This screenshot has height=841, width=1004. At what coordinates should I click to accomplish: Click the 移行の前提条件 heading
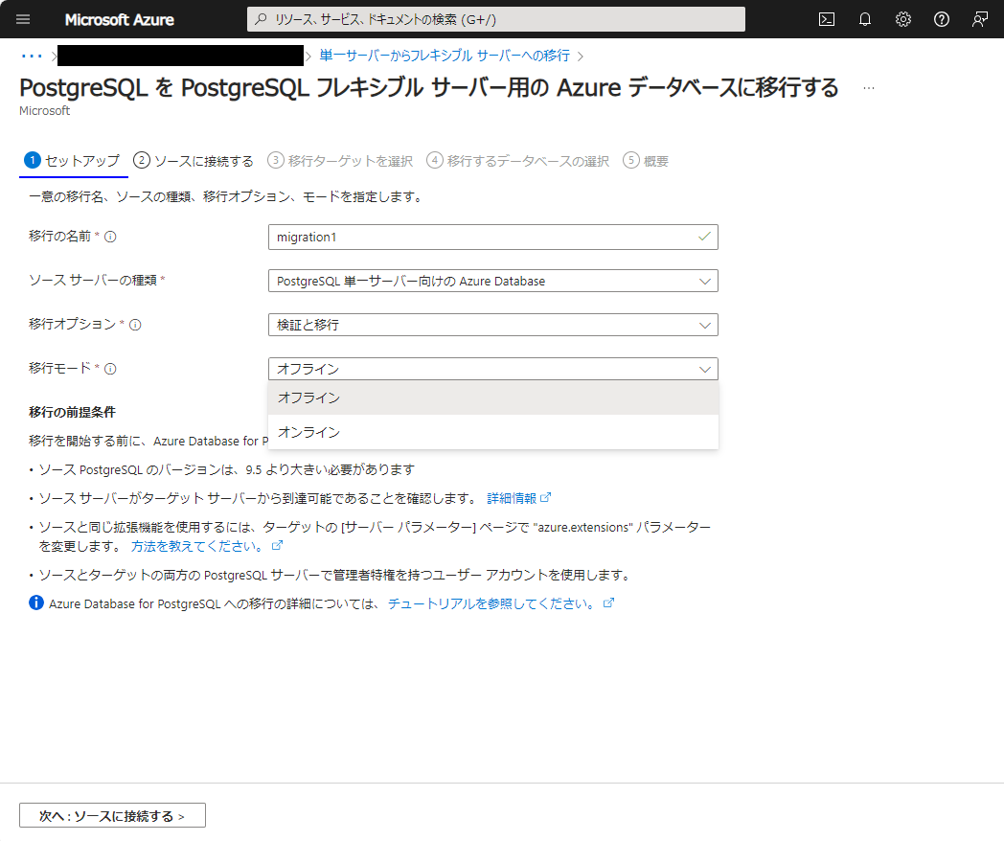(x=73, y=412)
